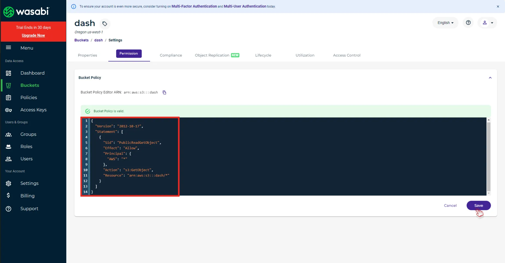Follow the Multi-Factor Authentication link

[x=194, y=6]
